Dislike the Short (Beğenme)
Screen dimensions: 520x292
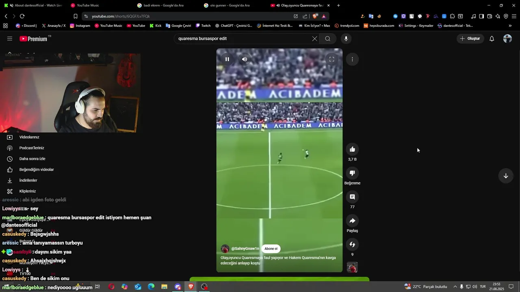click(x=352, y=173)
